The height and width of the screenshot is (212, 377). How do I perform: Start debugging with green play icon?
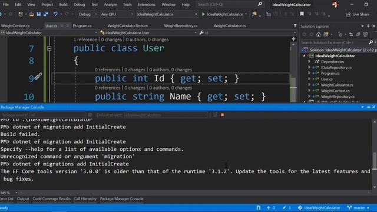point(203,14)
